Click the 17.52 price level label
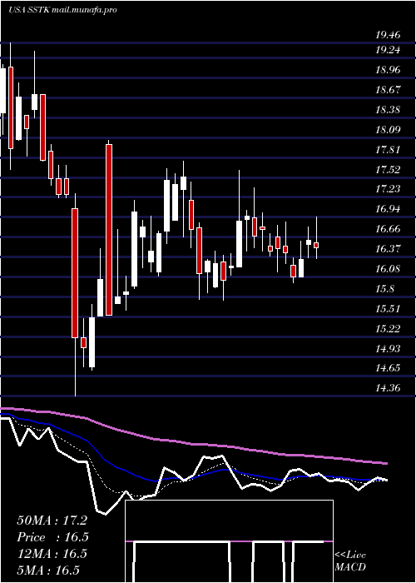The height and width of the screenshot is (583, 416). point(388,170)
